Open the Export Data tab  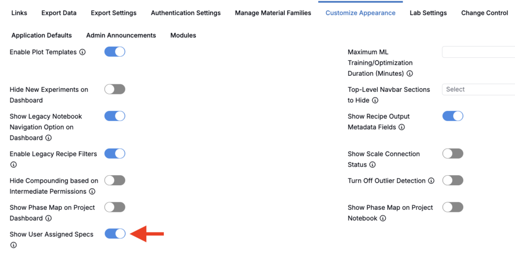click(x=59, y=13)
